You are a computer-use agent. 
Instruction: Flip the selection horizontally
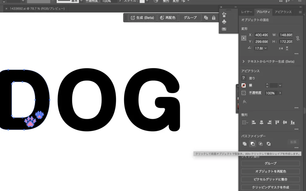click(281, 48)
